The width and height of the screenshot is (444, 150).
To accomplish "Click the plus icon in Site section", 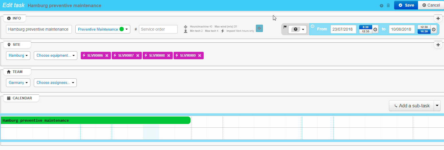I will tap(438, 45).
